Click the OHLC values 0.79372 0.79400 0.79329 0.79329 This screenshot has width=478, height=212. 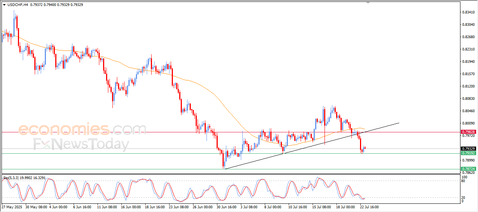pyautogui.click(x=57, y=4)
